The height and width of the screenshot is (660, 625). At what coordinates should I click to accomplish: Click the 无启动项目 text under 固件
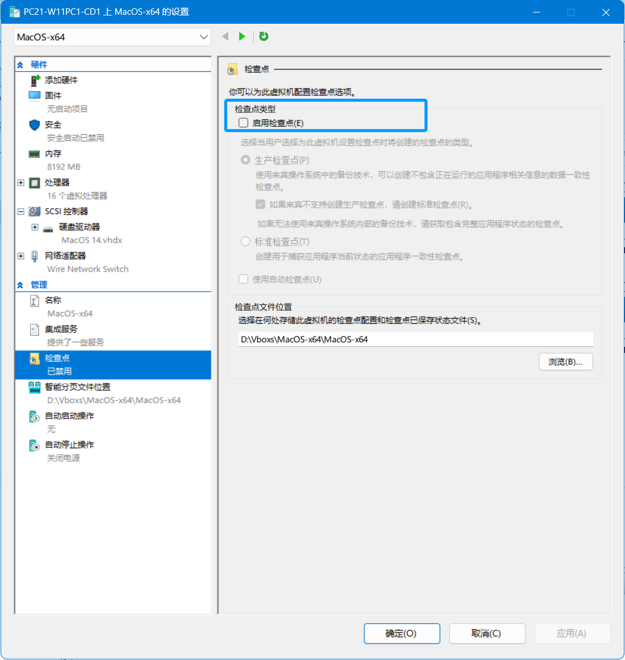[x=67, y=109]
